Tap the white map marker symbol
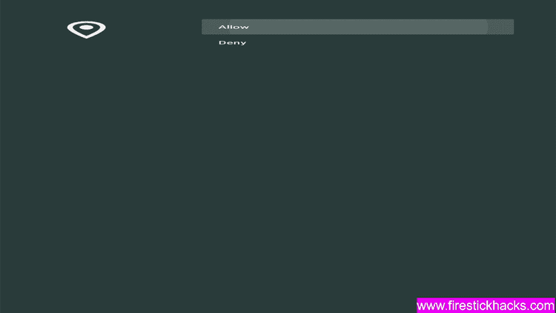Viewport: 556px width, 313px height. (x=86, y=30)
